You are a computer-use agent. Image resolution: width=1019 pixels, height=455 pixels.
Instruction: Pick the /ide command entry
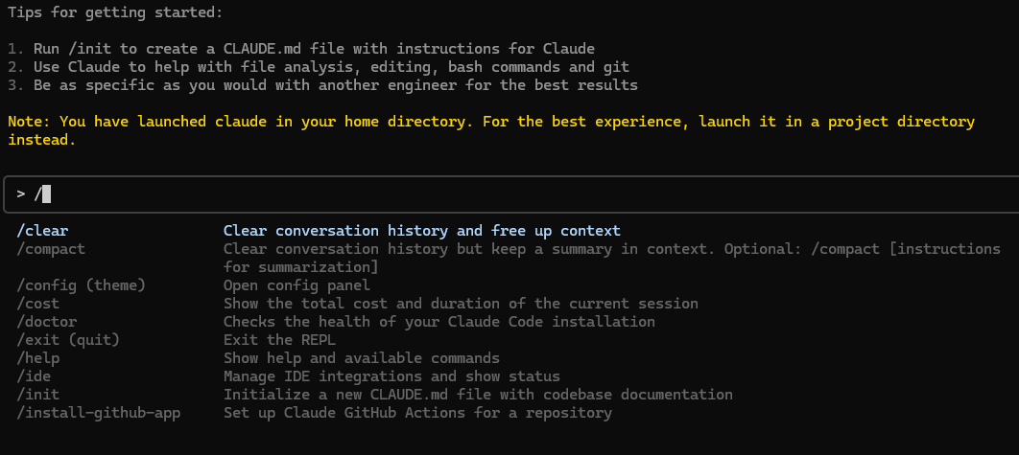(34, 375)
